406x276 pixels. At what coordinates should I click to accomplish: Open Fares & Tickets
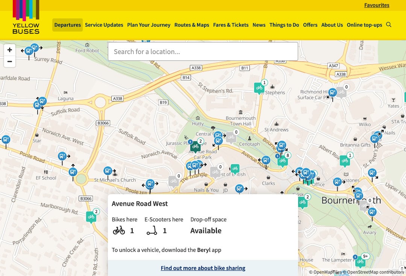(x=231, y=25)
